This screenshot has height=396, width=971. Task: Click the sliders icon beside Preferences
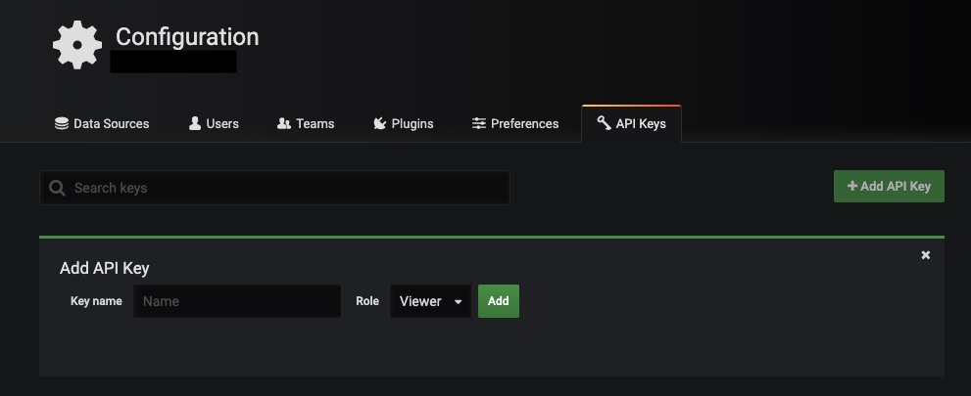479,124
